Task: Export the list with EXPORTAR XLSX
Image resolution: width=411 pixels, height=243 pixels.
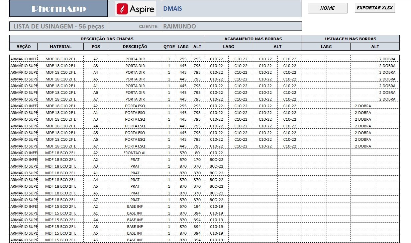Action: [375, 8]
